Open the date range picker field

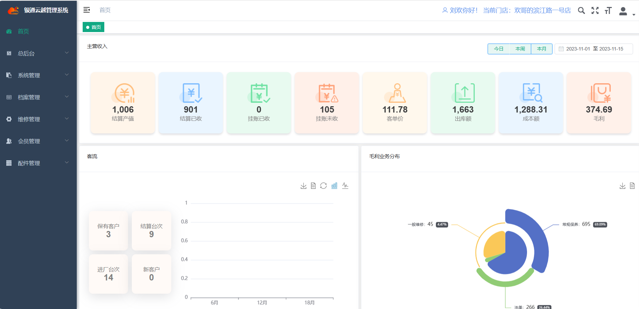coord(594,49)
